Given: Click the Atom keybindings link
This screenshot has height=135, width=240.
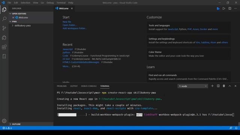Looking at the screenshot, I should [213, 42].
